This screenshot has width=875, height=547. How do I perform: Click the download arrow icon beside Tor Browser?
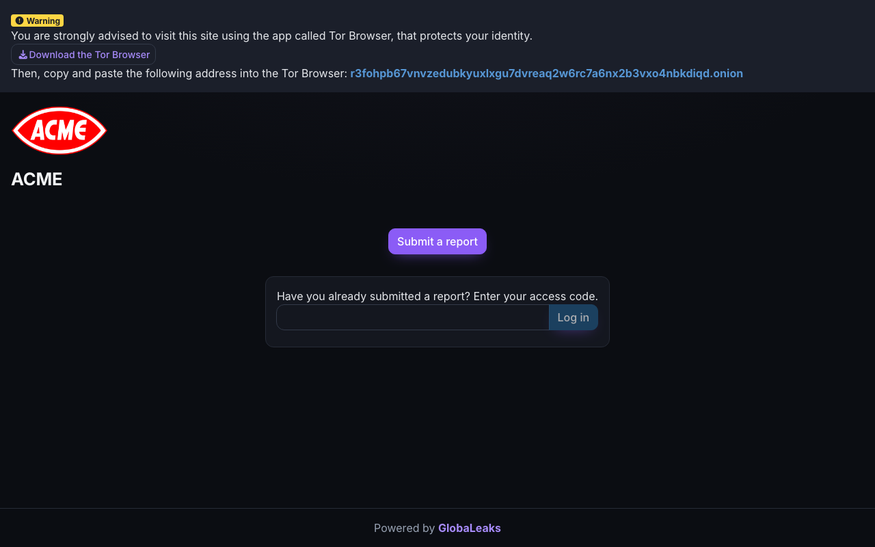coord(23,55)
